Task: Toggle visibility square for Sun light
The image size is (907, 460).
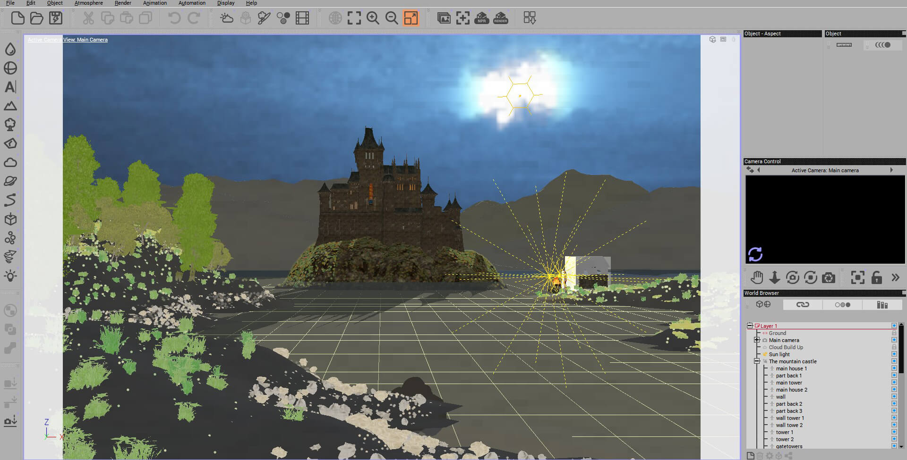Action: (894, 354)
